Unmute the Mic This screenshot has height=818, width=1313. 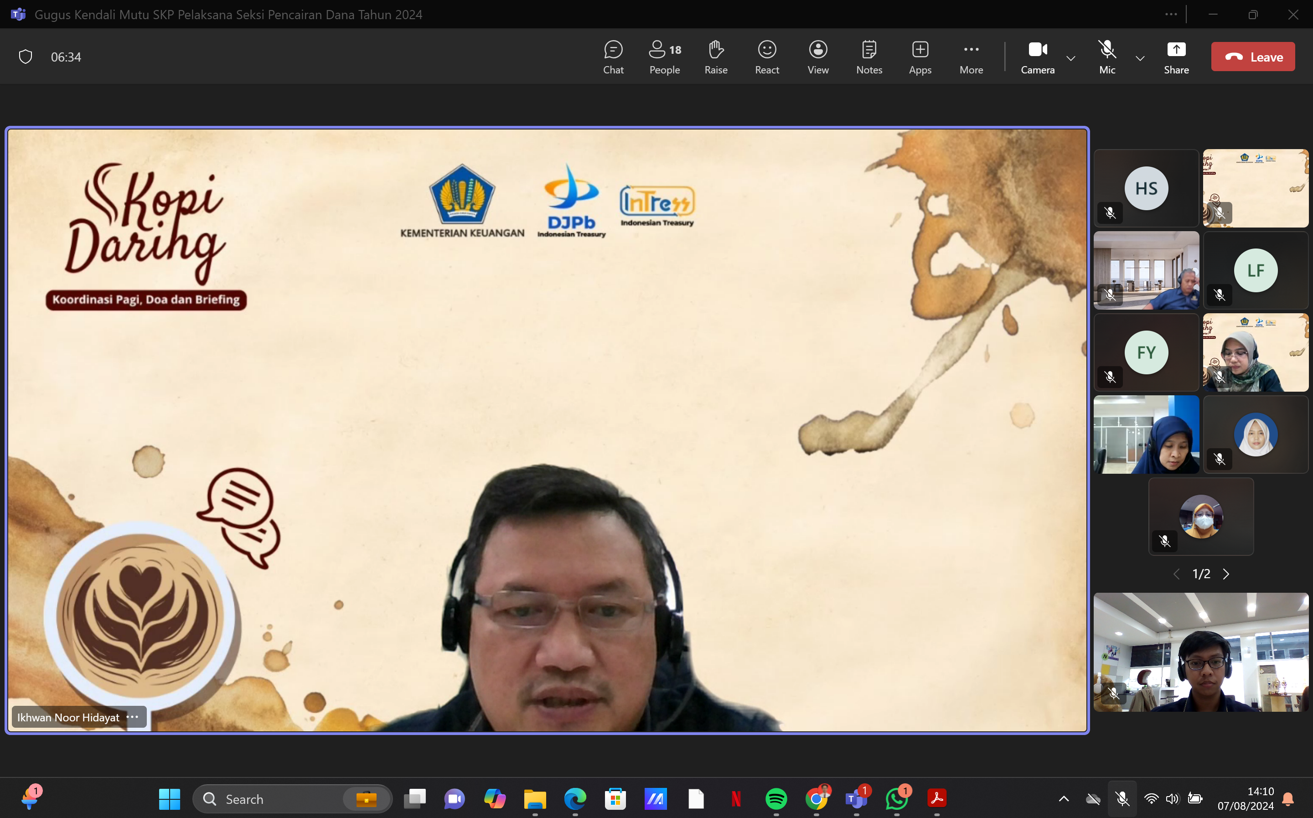coord(1107,57)
